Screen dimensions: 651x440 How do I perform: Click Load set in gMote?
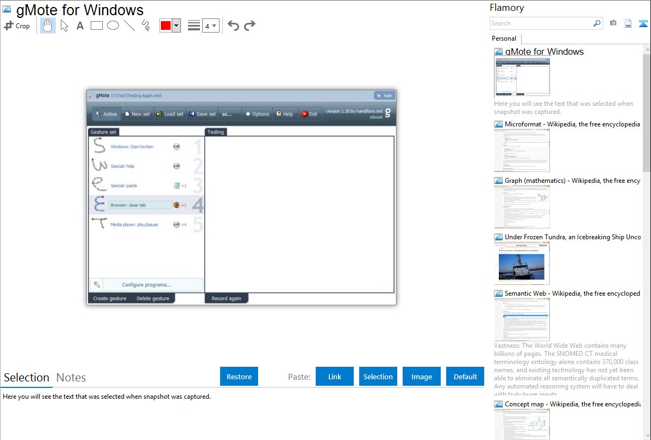point(170,114)
